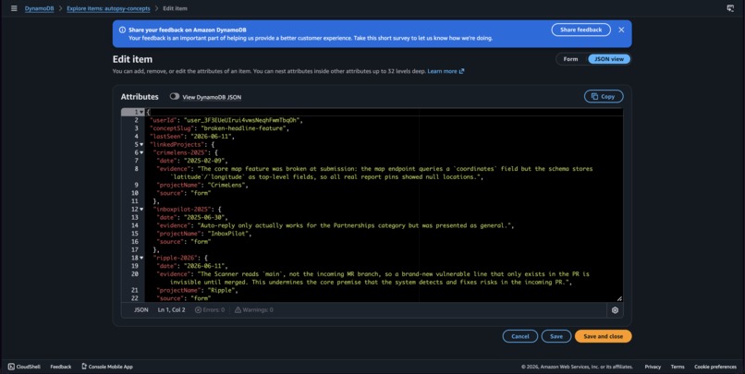Dismiss the feedback banner with the X
The width and height of the screenshot is (745, 374).
[621, 30]
